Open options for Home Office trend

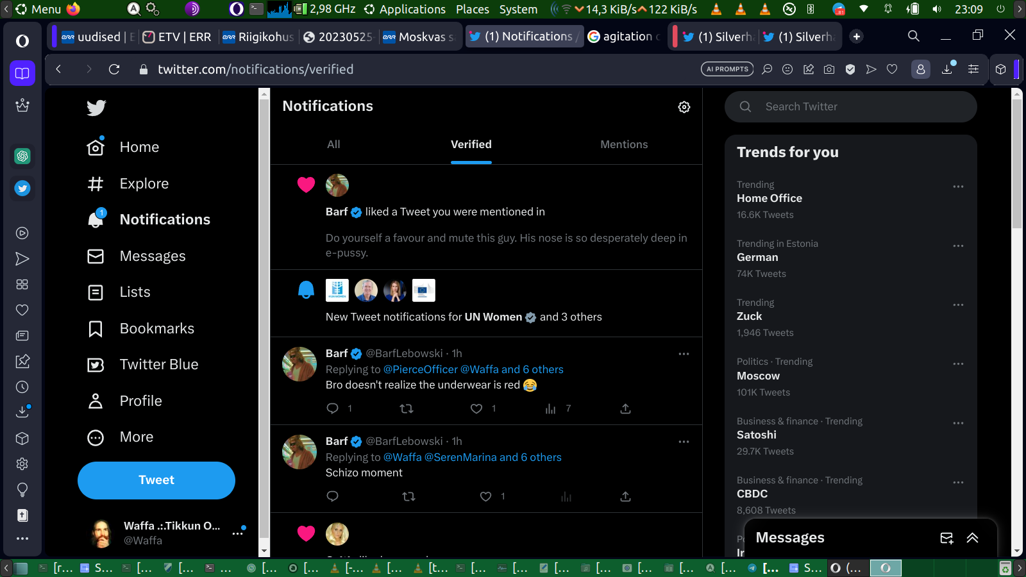(x=959, y=187)
